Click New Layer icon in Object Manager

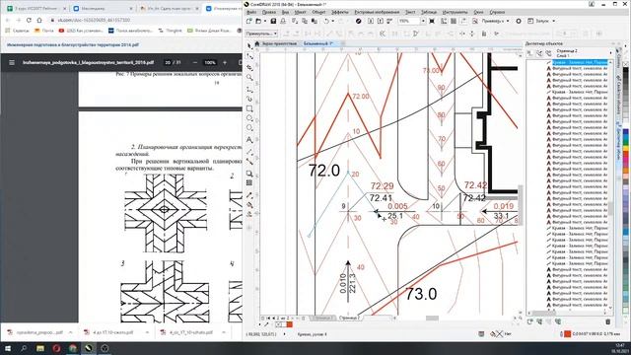pos(530,321)
